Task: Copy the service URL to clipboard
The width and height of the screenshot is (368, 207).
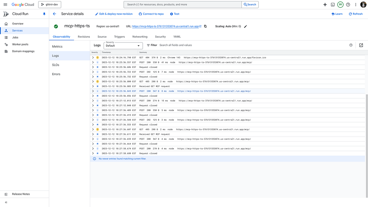Action: pyautogui.click(x=205, y=26)
